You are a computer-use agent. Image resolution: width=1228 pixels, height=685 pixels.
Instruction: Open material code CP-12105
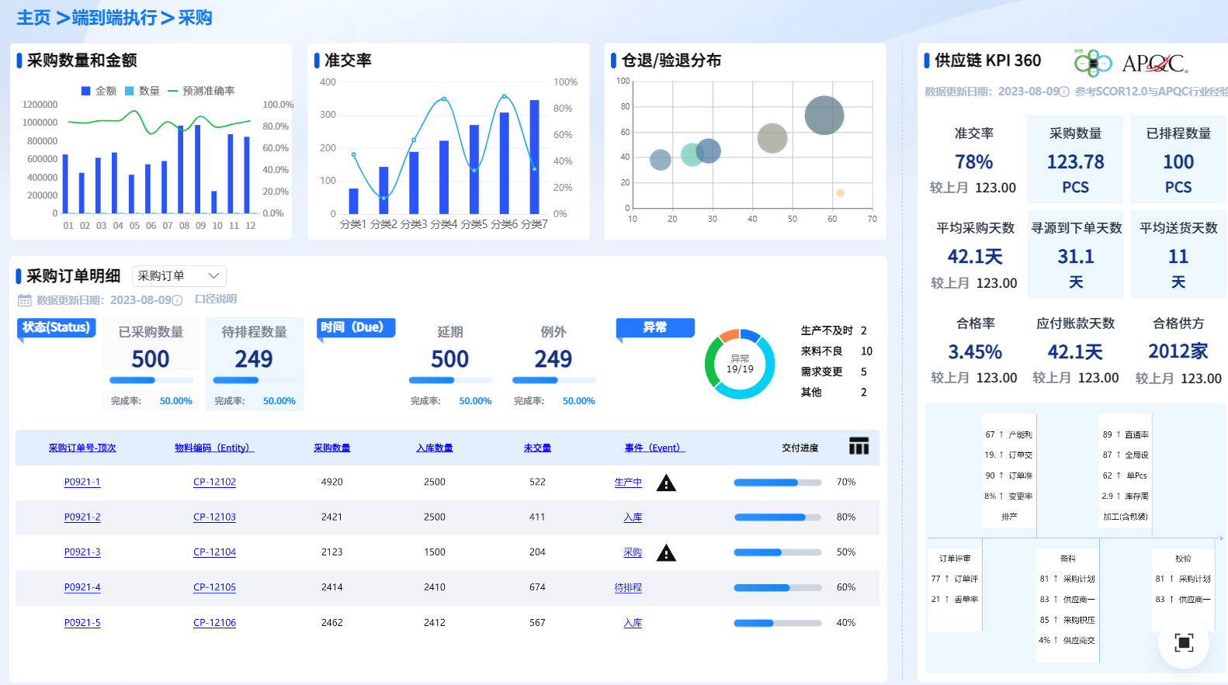click(x=214, y=587)
